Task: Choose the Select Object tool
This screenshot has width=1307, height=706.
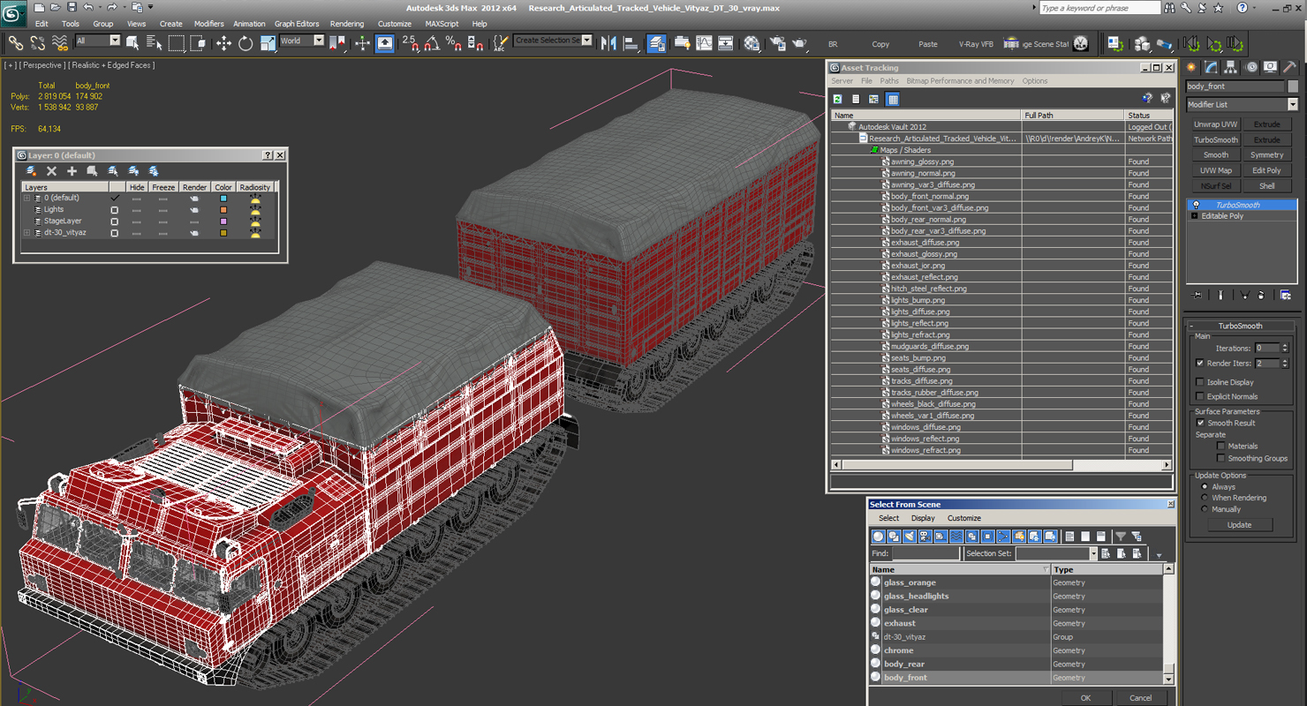Action: tap(132, 43)
